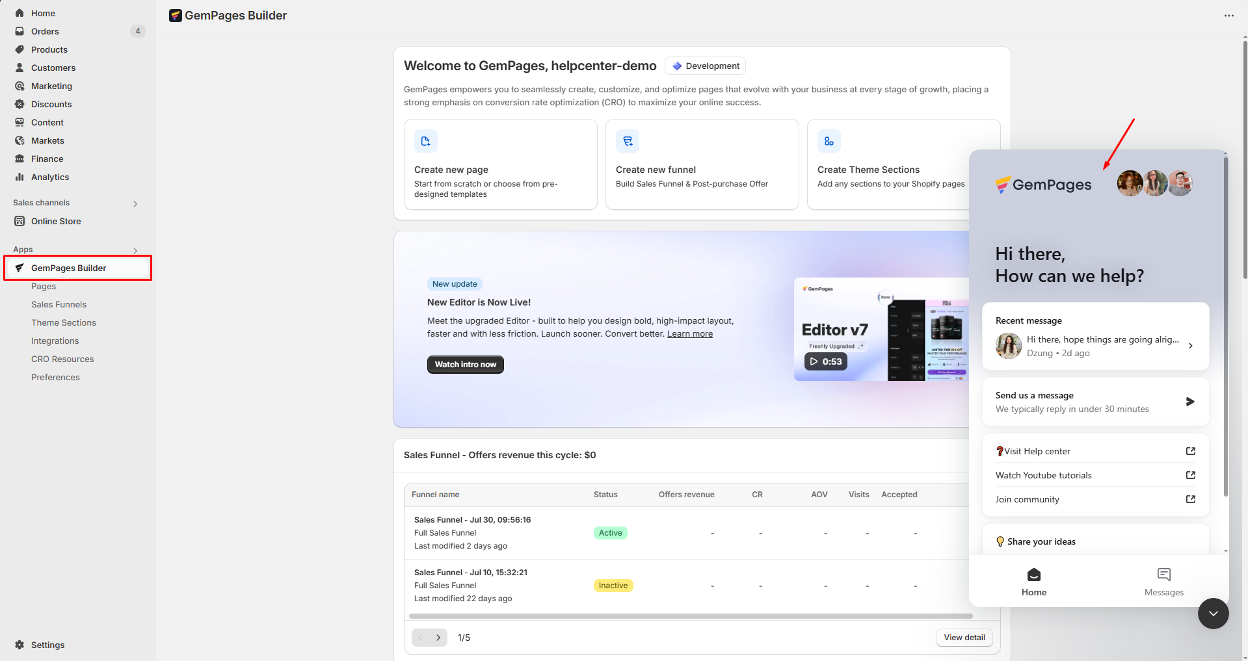Screen dimensions: 1248x661
Task: Expand the Apps section chevron
Action: [135, 250]
